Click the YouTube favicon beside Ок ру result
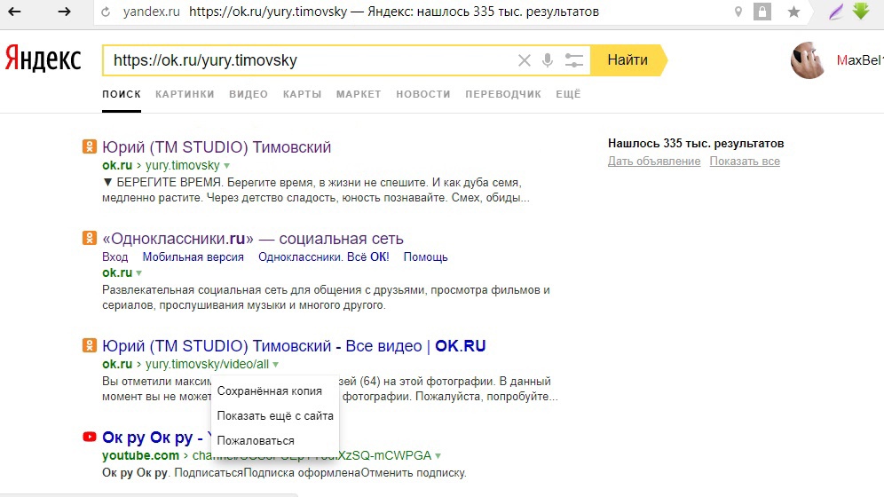This screenshot has width=884, height=497. click(x=89, y=437)
